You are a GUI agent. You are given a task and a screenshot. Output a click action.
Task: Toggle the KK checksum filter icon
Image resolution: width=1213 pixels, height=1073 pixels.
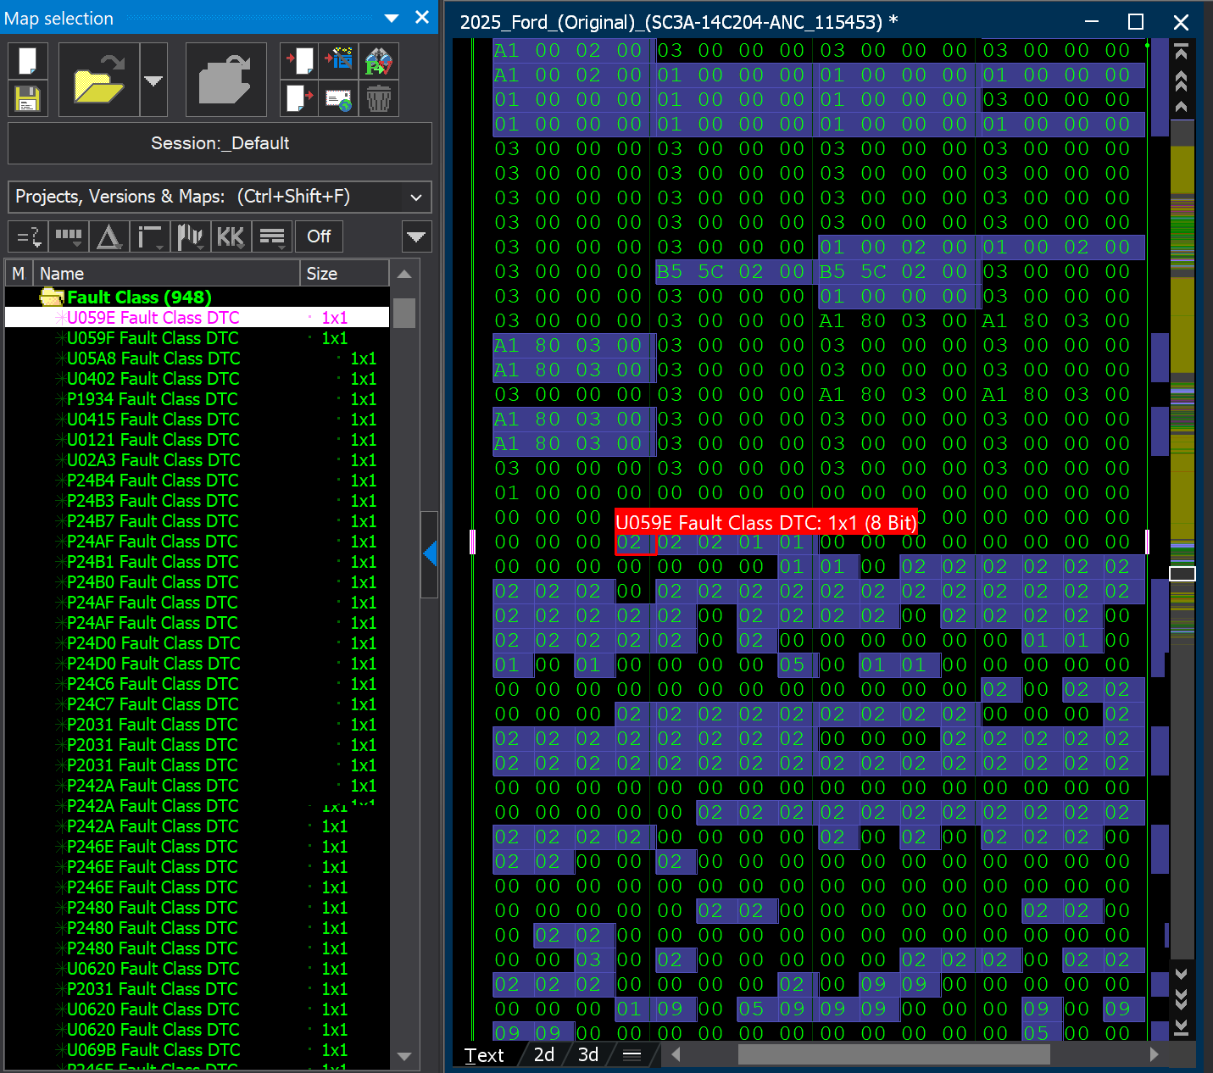point(231,236)
